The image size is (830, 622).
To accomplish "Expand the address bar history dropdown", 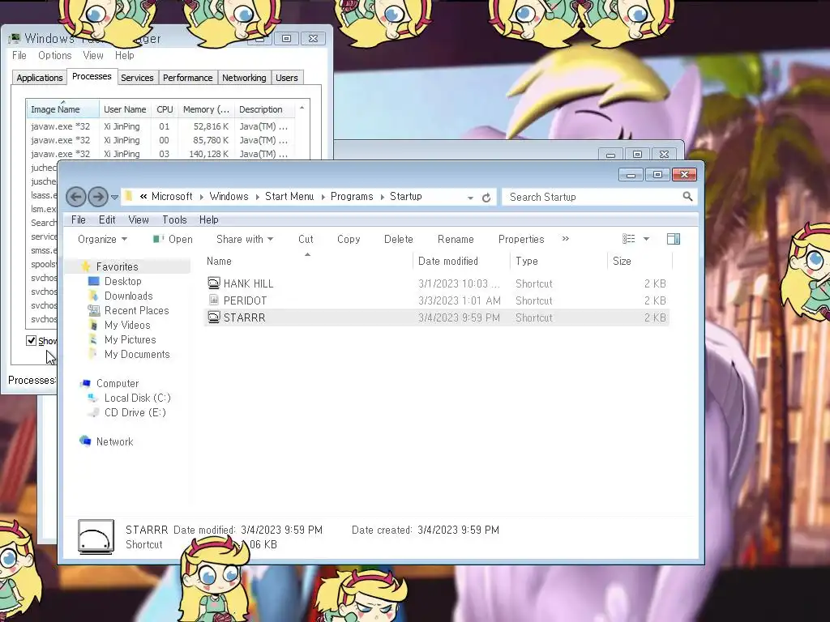I will 470,198.
